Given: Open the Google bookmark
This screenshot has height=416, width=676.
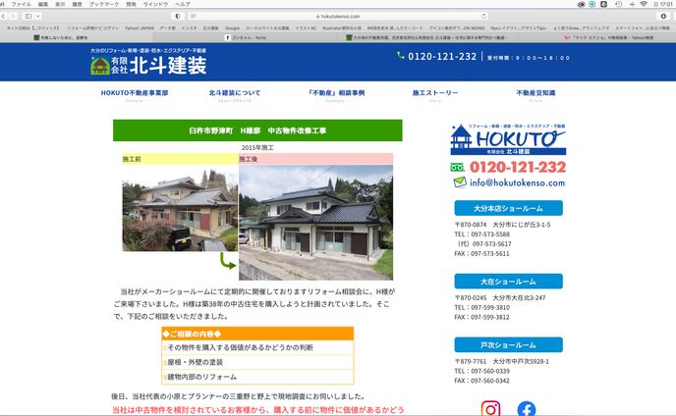Looking at the screenshot, I should 232,28.
